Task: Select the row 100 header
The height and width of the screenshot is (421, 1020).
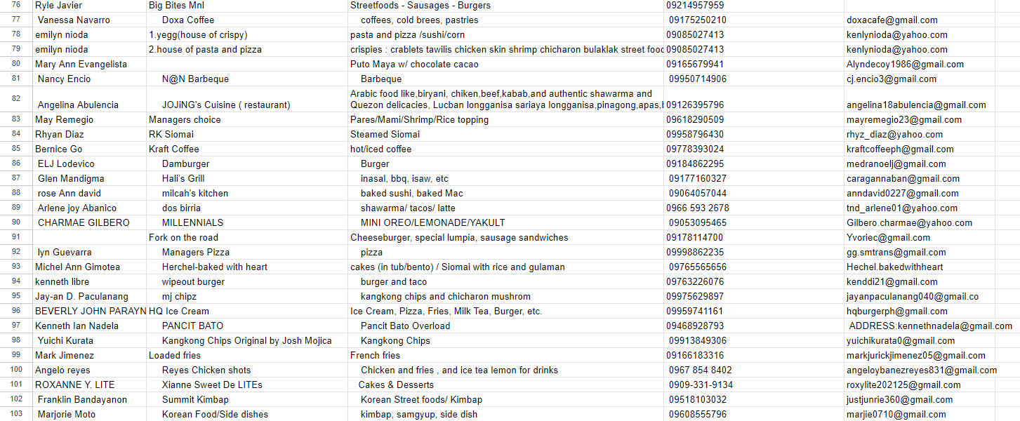Action: (x=16, y=370)
